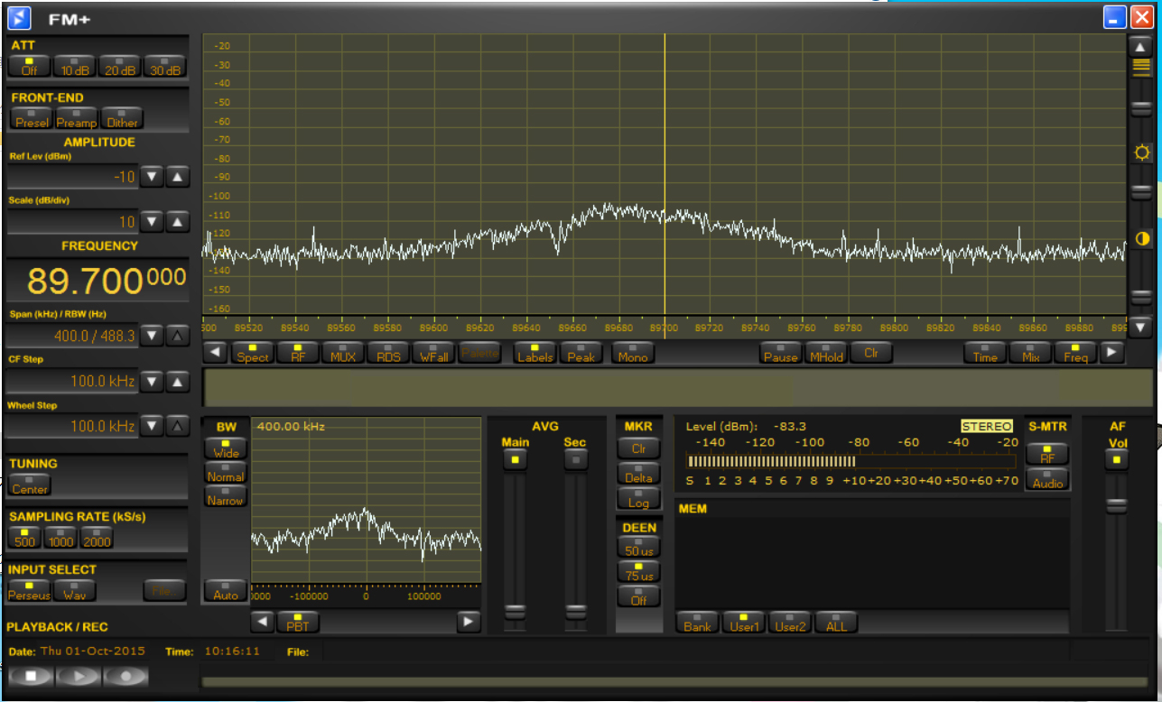Toggle the Preamp front-end option
The width and height of the screenshot is (1162, 702).
[x=77, y=119]
